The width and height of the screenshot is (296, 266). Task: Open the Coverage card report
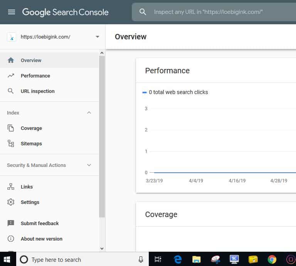(161, 214)
